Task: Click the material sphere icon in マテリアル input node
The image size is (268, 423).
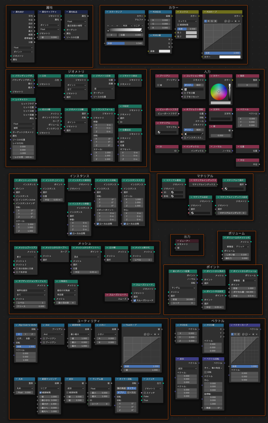Action: (x=159, y=132)
